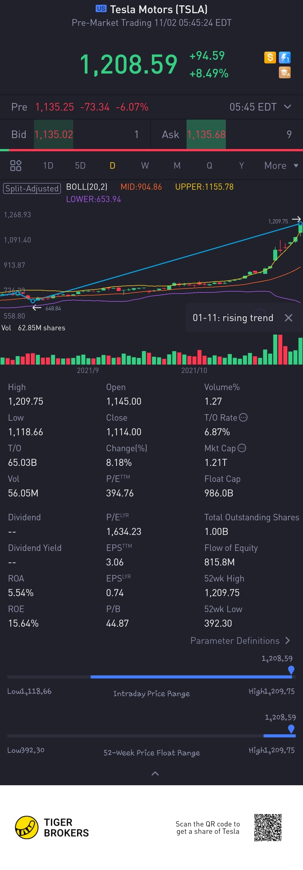The width and height of the screenshot is (303, 870).
Task: Tap the 01-11: rising trend message
Action: coord(233,318)
